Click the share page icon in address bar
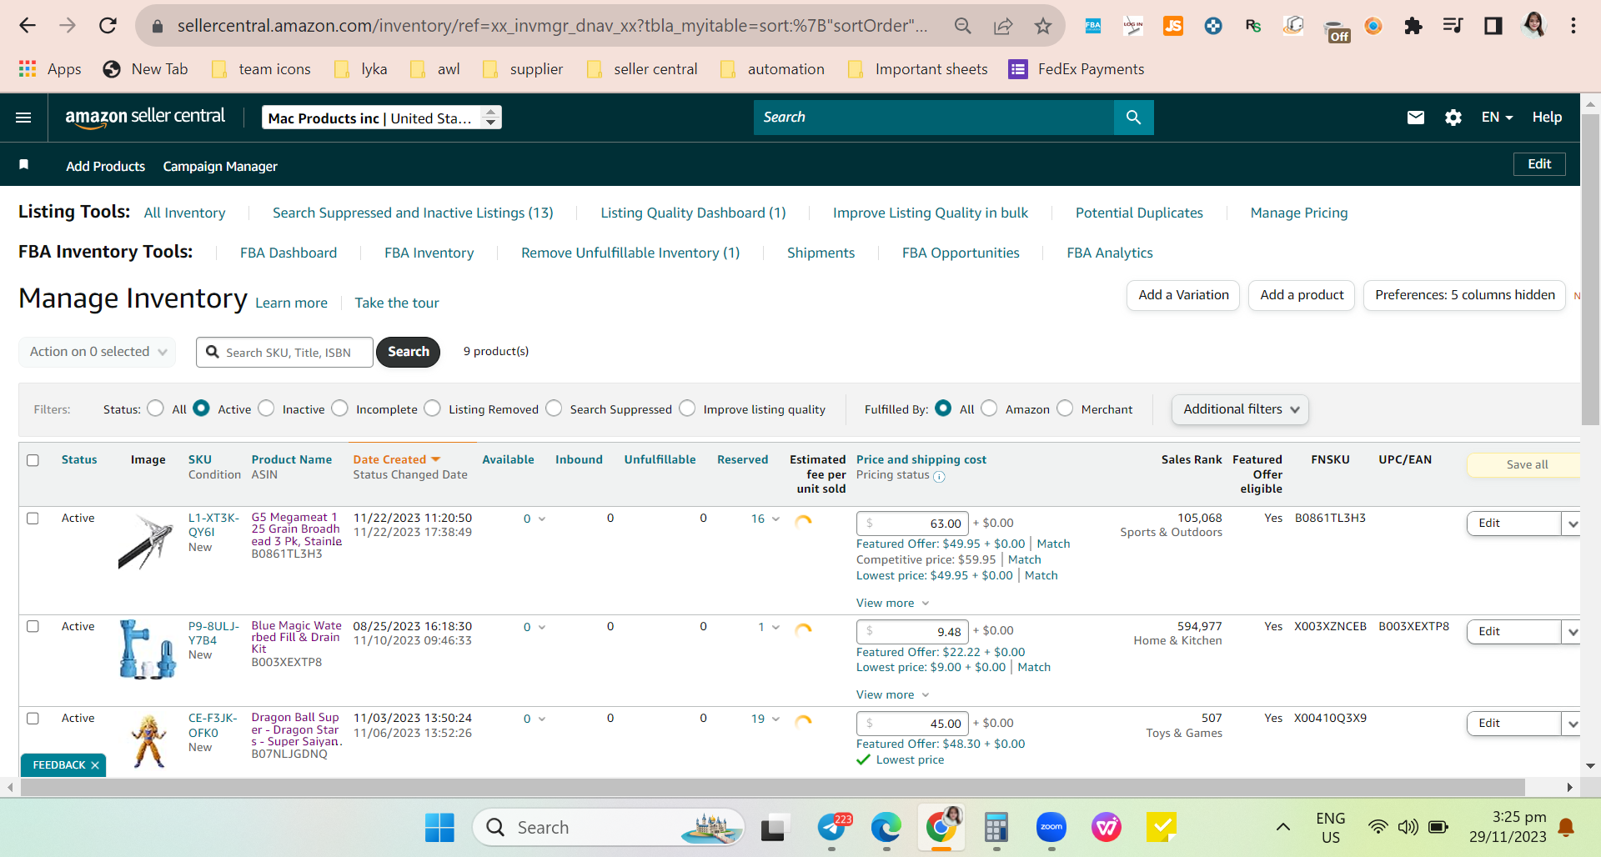This screenshot has width=1601, height=857. [1003, 26]
